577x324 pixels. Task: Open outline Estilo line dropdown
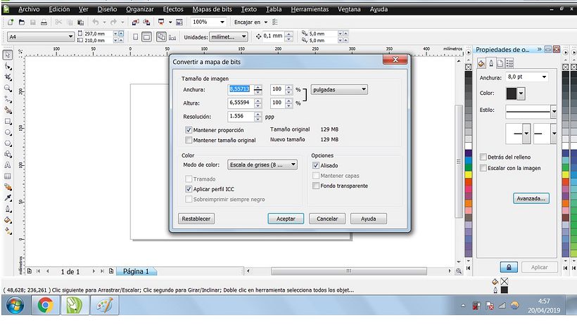[554, 111]
